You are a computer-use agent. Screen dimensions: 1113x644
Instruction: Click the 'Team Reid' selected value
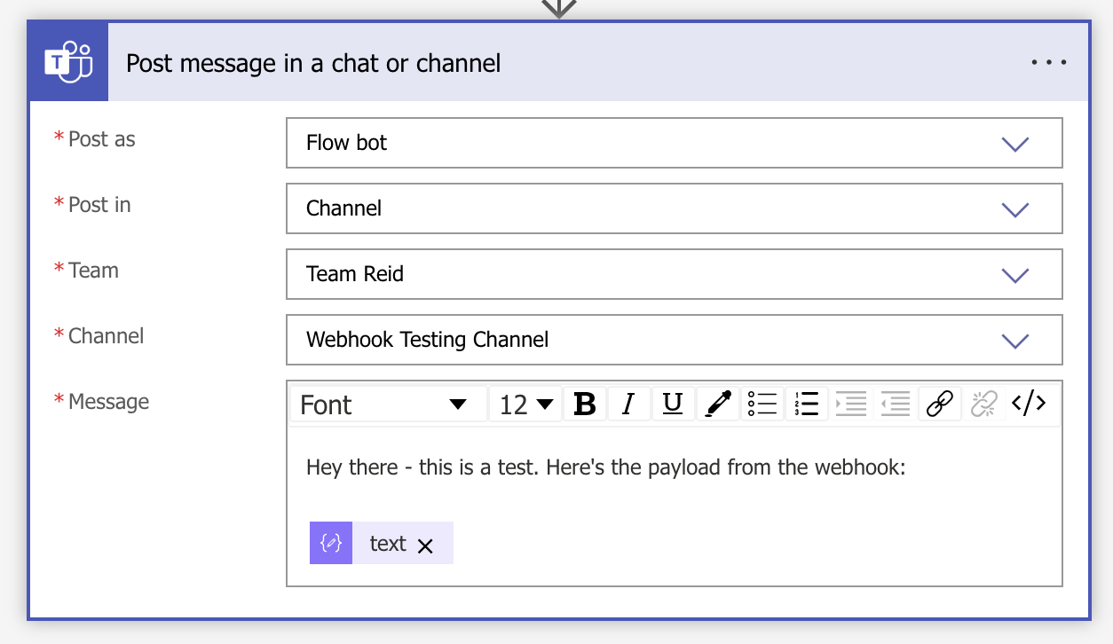click(x=355, y=274)
